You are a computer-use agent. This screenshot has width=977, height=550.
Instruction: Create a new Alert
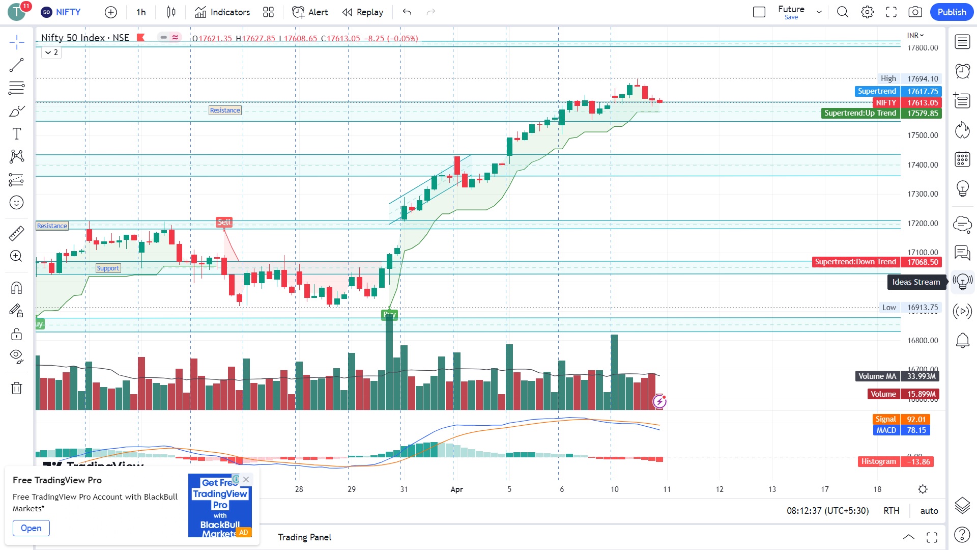310,12
